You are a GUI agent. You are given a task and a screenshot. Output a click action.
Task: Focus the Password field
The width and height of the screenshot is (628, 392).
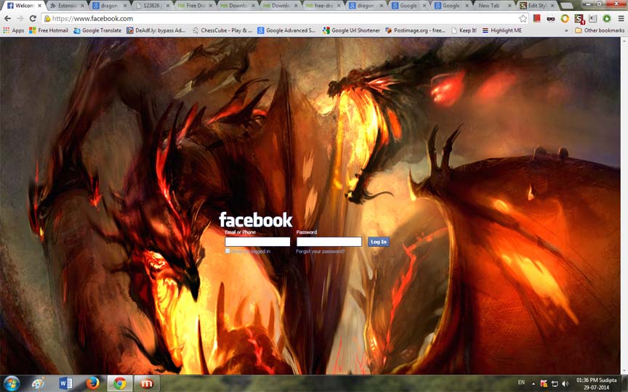pyautogui.click(x=329, y=242)
